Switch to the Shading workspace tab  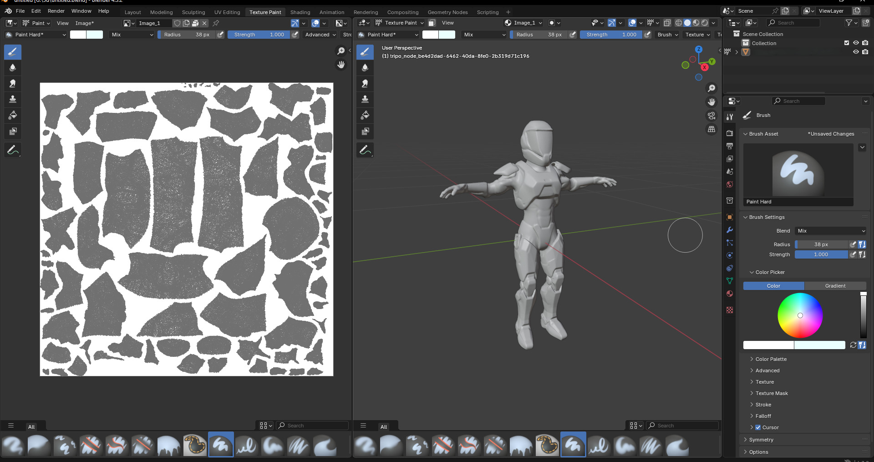click(x=300, y=12)
